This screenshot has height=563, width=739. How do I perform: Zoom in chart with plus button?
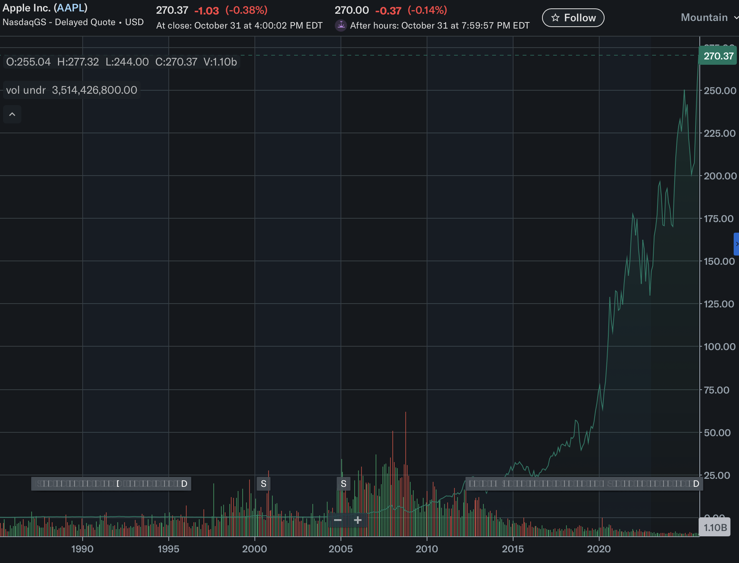pos(357,520)
